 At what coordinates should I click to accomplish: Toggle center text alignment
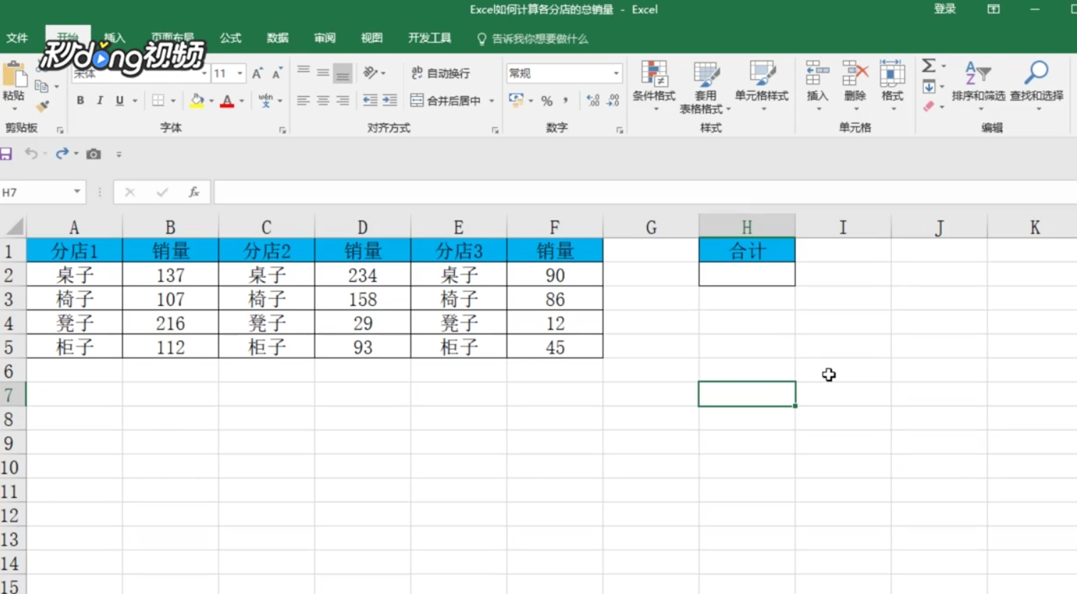coord(323,100)
